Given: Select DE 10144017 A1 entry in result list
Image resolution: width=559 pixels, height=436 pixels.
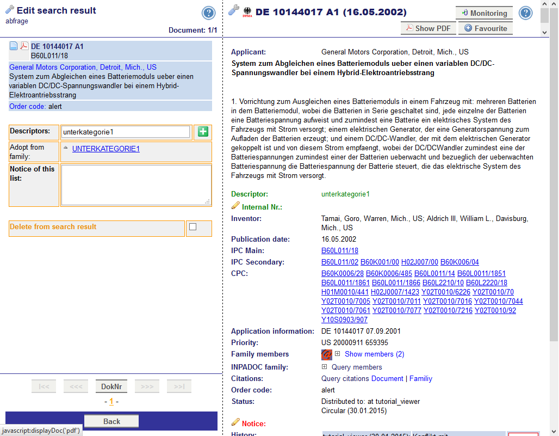Looking at the screenshot, I should pos(57,46).
